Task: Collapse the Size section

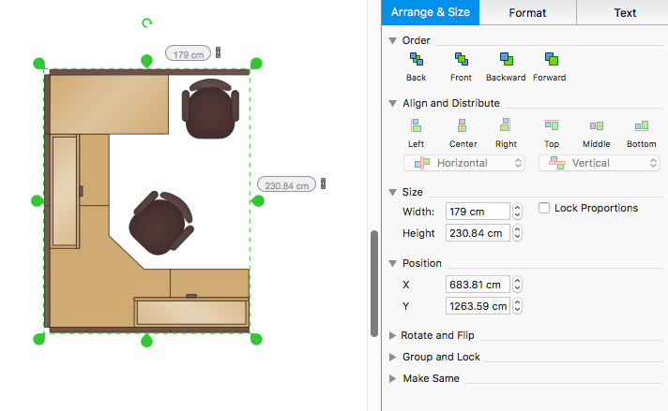Action: (x=392, y=193)
